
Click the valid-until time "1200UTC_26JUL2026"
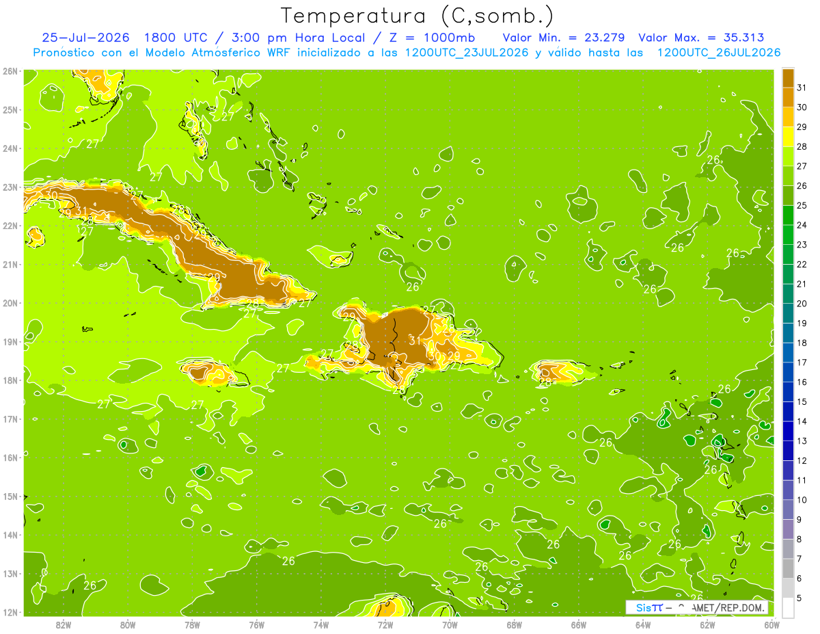(719, 53)
